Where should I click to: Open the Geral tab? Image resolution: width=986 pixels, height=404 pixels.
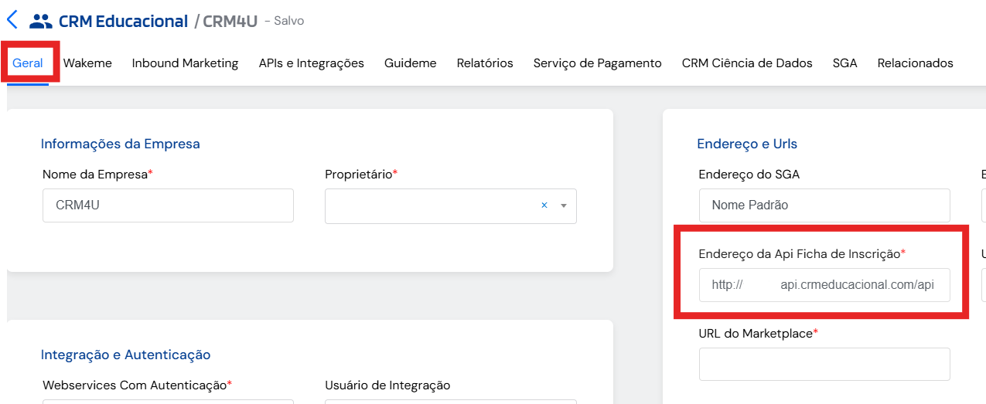click(x=28, y=63)
